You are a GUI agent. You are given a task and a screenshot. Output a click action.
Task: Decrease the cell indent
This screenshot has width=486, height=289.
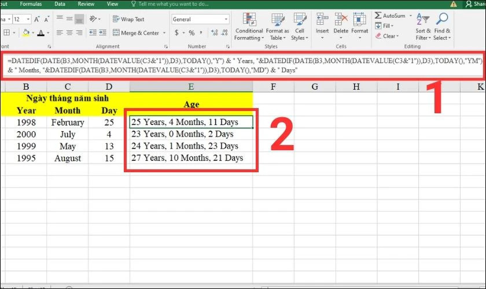pyautogui.click(x=93, y=32)
